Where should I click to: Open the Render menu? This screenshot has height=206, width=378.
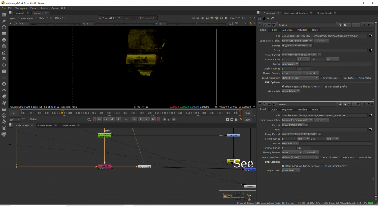click(44, 8)
